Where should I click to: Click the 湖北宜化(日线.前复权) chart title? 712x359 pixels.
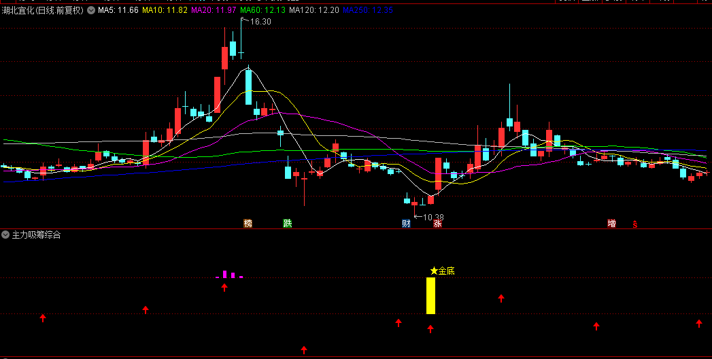point(43,10)
